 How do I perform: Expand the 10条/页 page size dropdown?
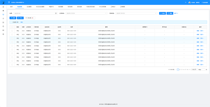tap(194, 69)
